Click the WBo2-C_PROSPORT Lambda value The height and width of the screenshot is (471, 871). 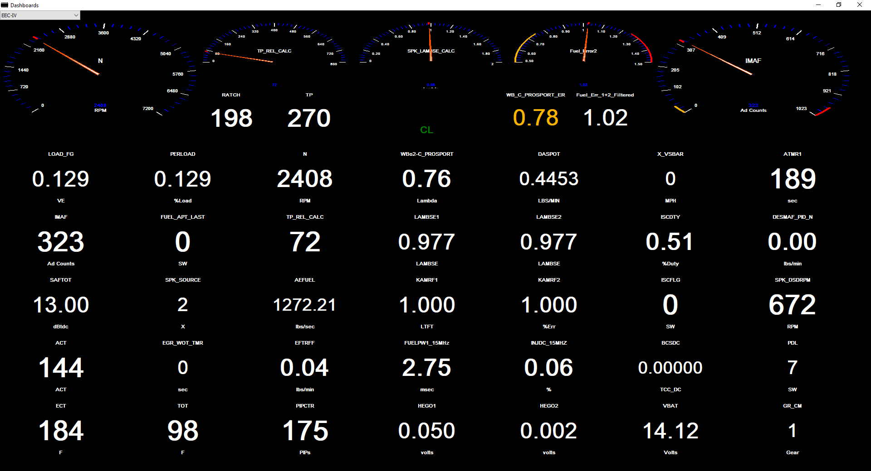[426, 179]
